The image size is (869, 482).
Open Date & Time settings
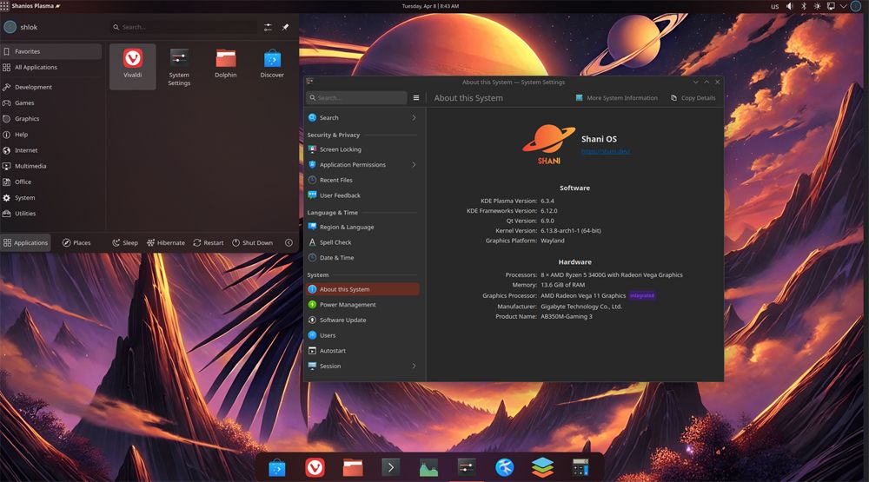(362, 258)
